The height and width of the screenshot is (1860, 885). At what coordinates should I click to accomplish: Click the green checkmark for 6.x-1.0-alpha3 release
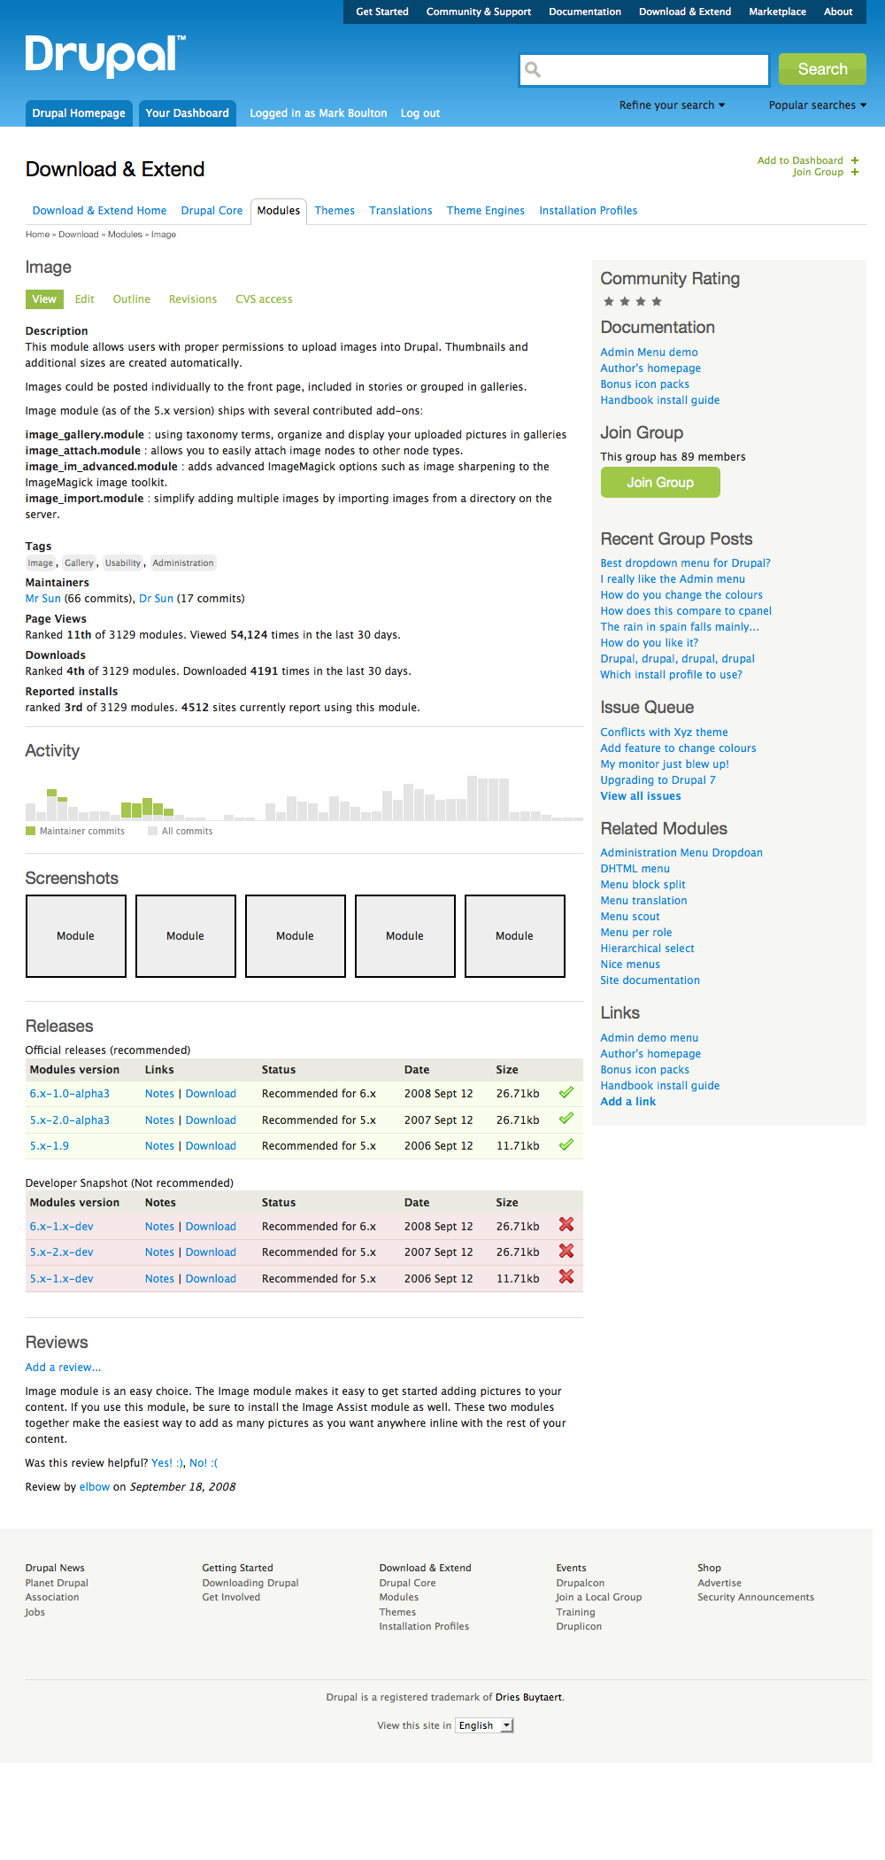click(566, 1093)
